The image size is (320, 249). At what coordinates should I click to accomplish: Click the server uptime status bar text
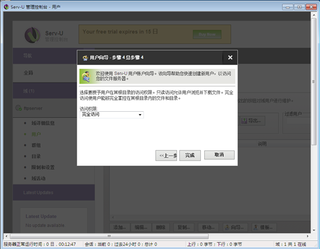coord(40,244)
